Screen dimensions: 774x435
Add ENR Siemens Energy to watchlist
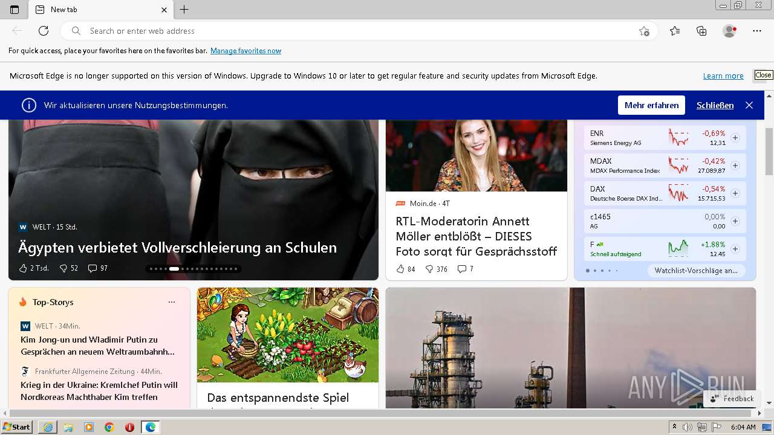735,138
